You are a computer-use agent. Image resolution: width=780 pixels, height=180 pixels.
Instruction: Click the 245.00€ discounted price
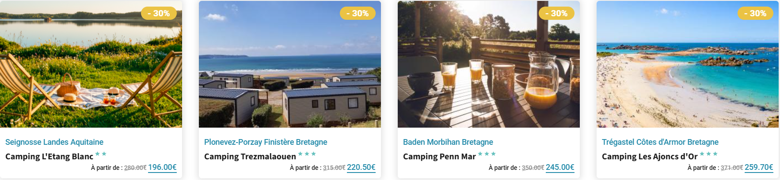click(560, 167)
